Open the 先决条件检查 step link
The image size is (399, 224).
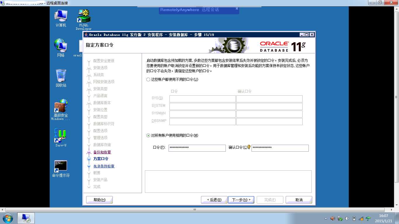click(x=104, y=166)
